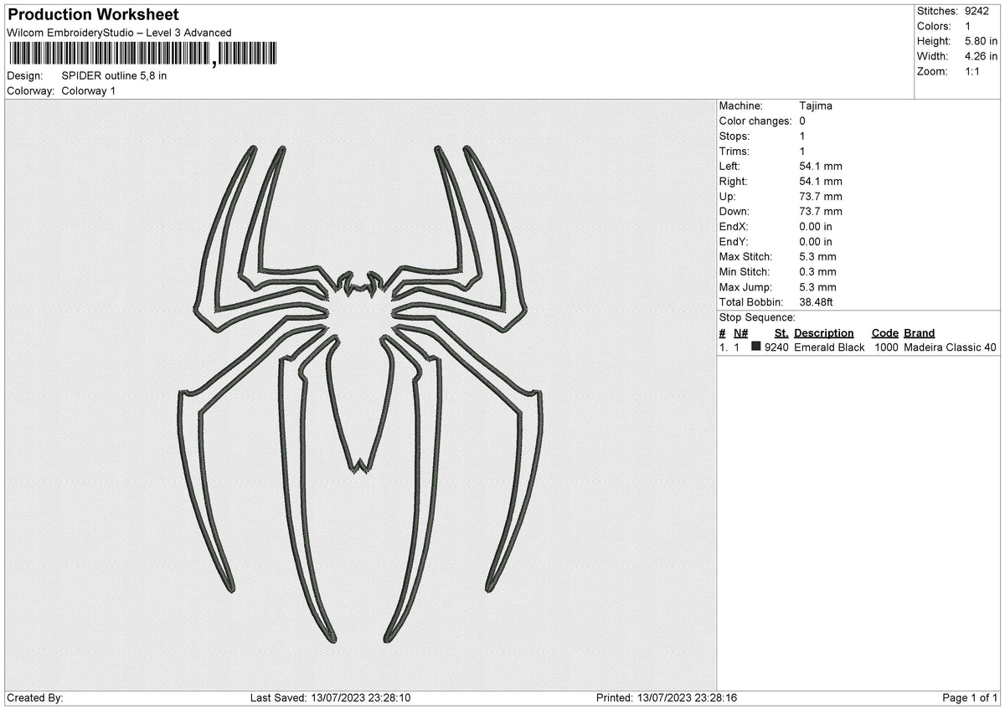Click the 'Page 1 of 1' footer text

point(970,698)
